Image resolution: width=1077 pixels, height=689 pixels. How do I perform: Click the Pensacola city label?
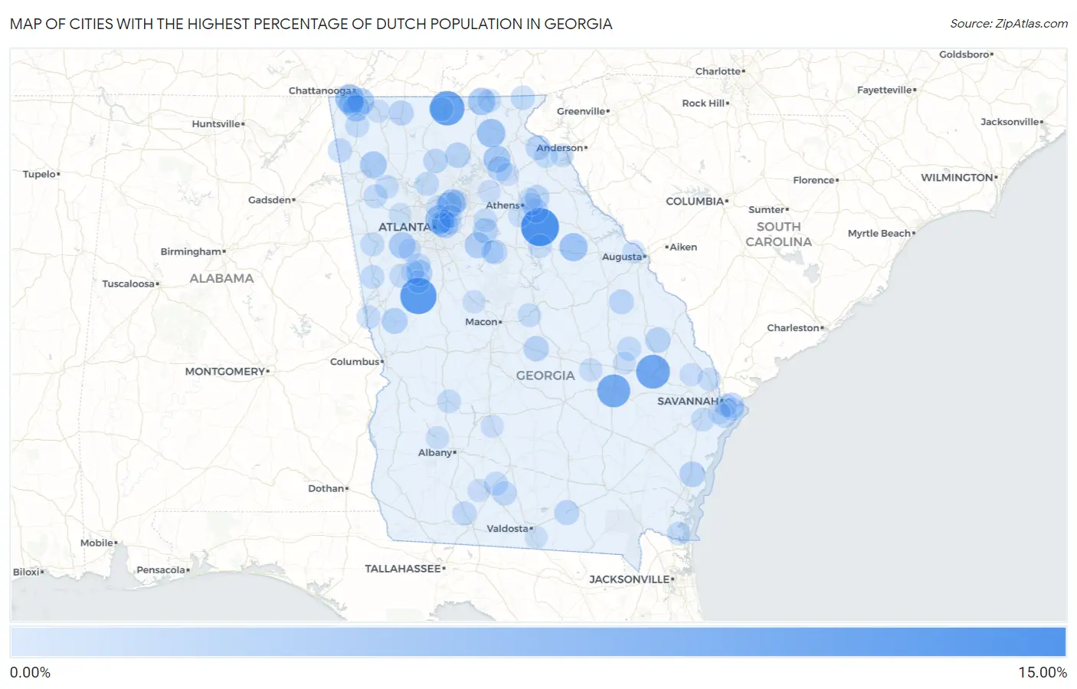161,570
